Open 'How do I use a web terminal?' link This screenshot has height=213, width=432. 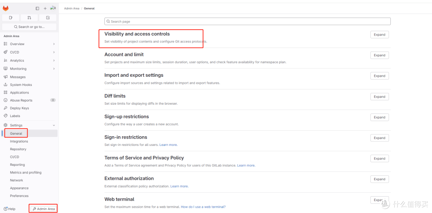point(203,207)
